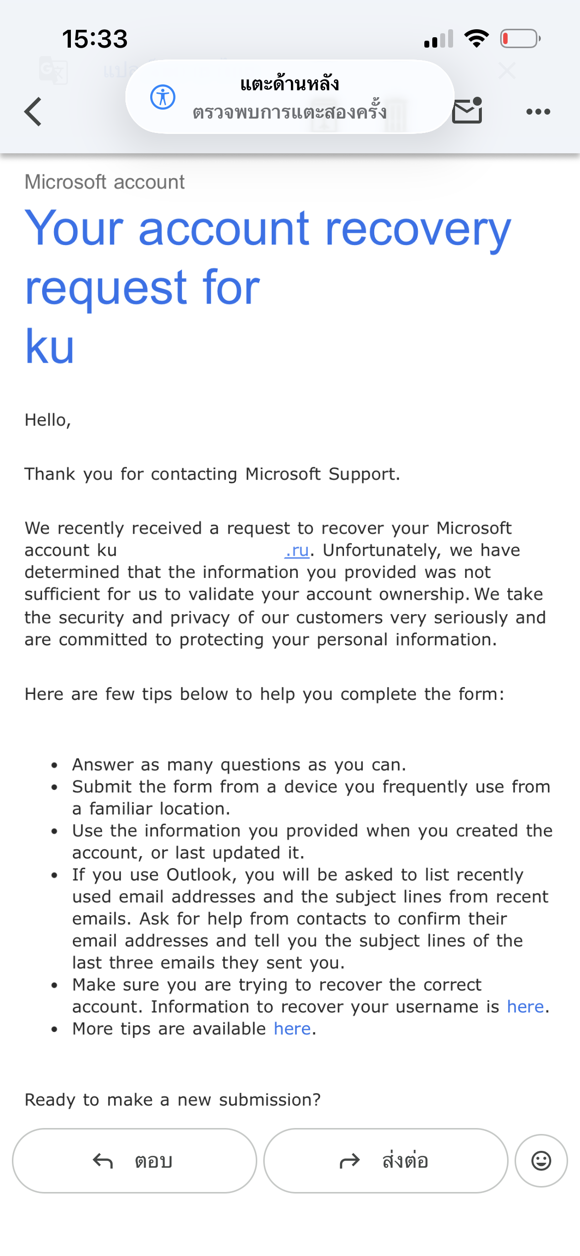Image resolution: width=580 pixels, height=1256 pixels.
Task: Open the .ru email address link
Action: 297,551
